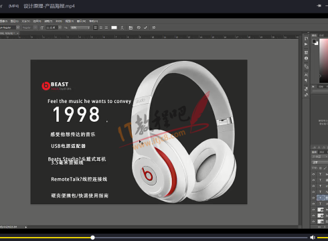328x241 pixels.
Task: Open the anti-aliasing method dropdown
Action: 80,27
